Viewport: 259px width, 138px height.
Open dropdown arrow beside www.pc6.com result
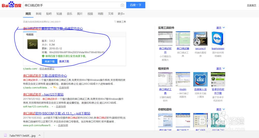[54, 126]
